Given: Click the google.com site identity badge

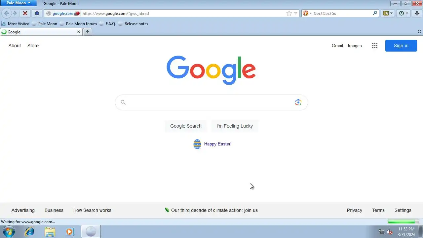Looking at the screenshot, I should (63, 14).
